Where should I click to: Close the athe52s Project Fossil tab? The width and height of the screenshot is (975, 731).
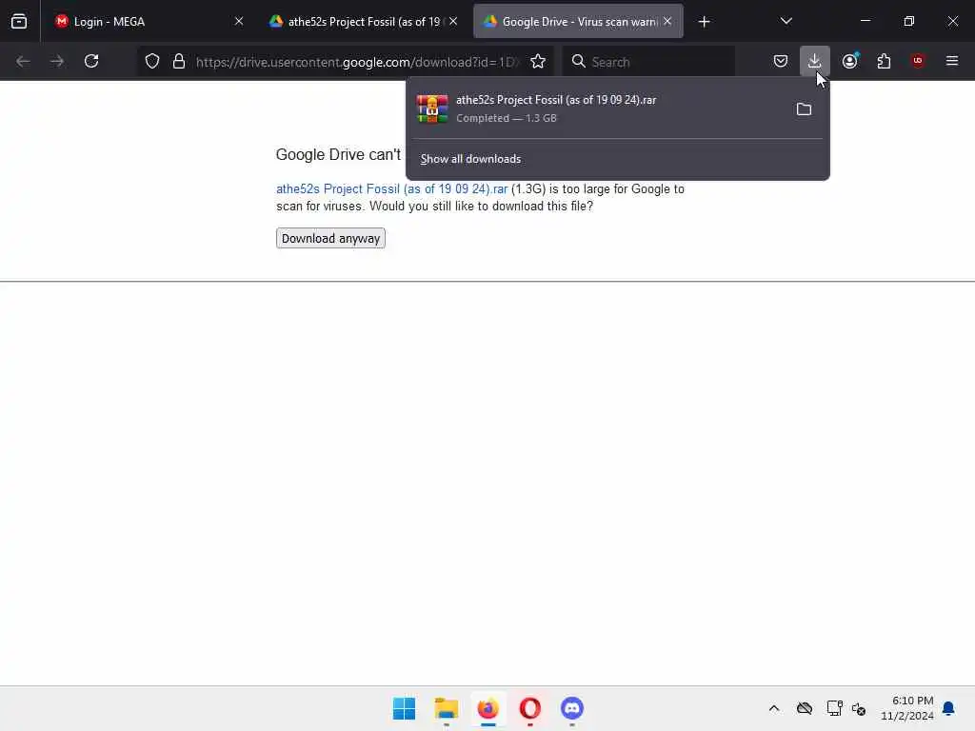pos(453,21)
